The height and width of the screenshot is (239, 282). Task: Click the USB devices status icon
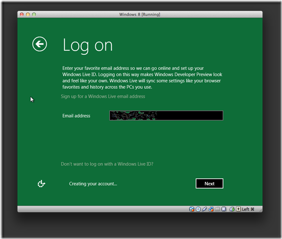[205, 209]
